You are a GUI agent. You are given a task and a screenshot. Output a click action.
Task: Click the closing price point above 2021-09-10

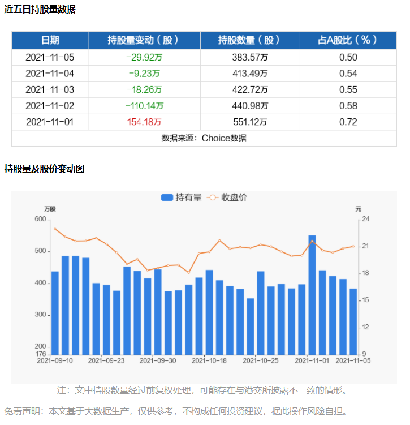click(55, 229)
